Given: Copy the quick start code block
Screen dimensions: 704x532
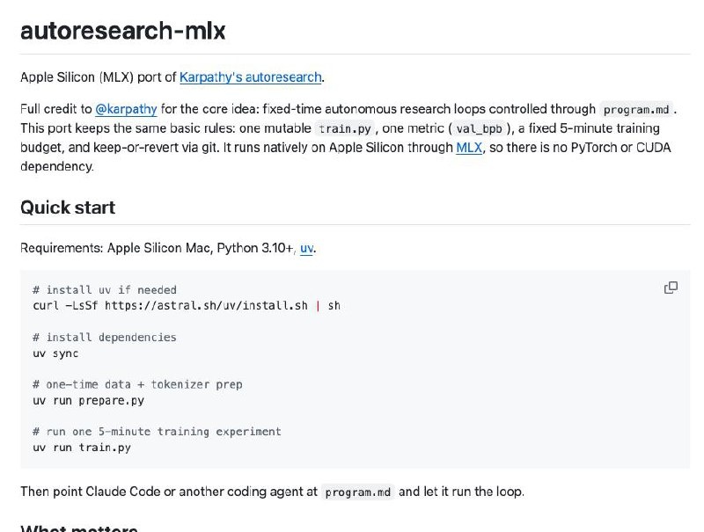Looking at the screenshot, I should tap(671, 288).
